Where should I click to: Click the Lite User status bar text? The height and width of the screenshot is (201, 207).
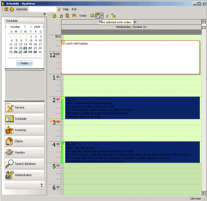click(x=196, y=198)
